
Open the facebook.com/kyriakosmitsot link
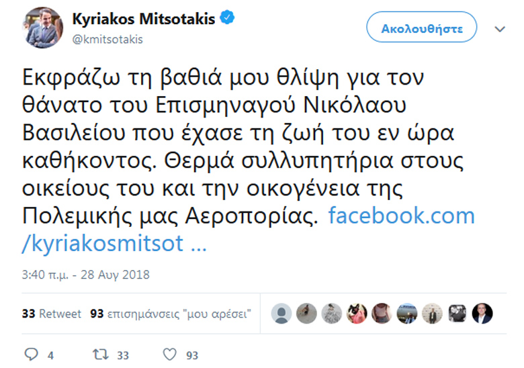pyautogui.click(x=249, y=229)
